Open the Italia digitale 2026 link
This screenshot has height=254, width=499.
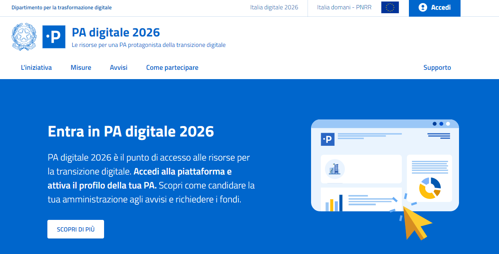tap(274, 7)
